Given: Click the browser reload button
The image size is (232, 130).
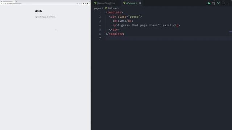Looking at the screenshot, I should [5, 4].
